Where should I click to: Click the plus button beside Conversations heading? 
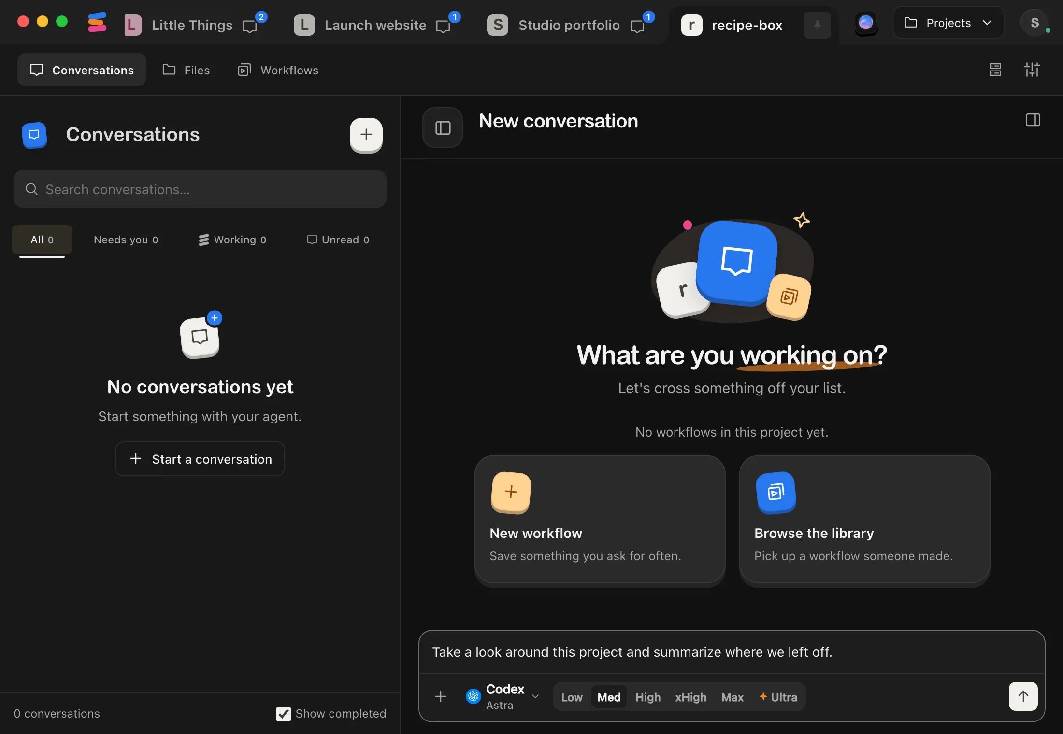point(366,134)
